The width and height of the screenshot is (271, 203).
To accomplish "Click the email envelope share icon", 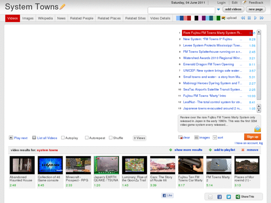I will pos(210,197).
